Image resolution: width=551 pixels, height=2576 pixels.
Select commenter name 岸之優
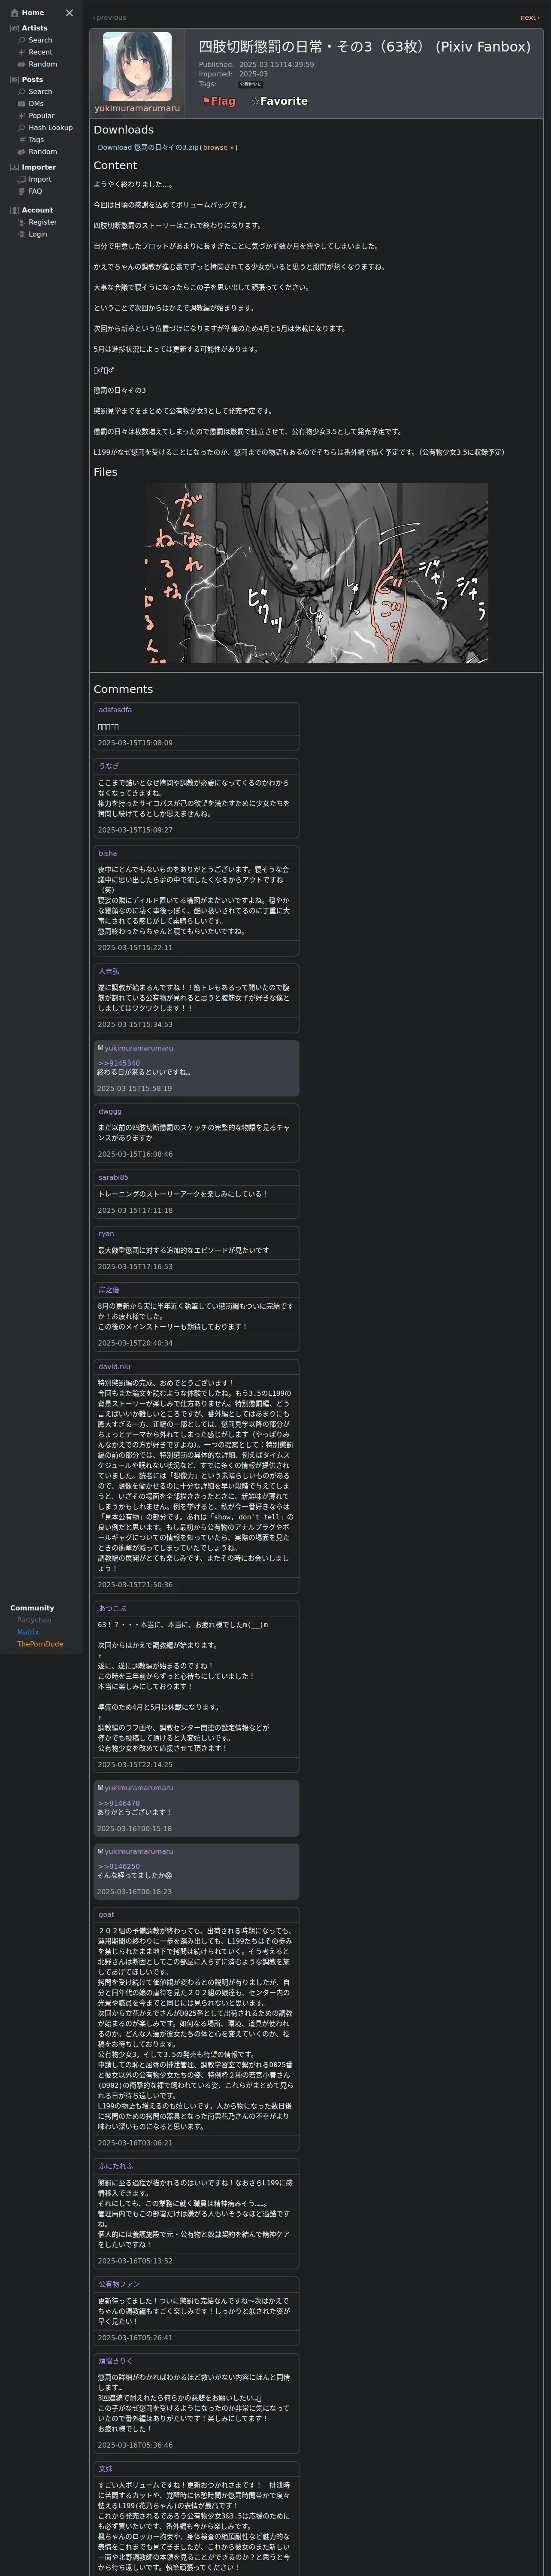pyautogui.click(x=108, y=1290)
